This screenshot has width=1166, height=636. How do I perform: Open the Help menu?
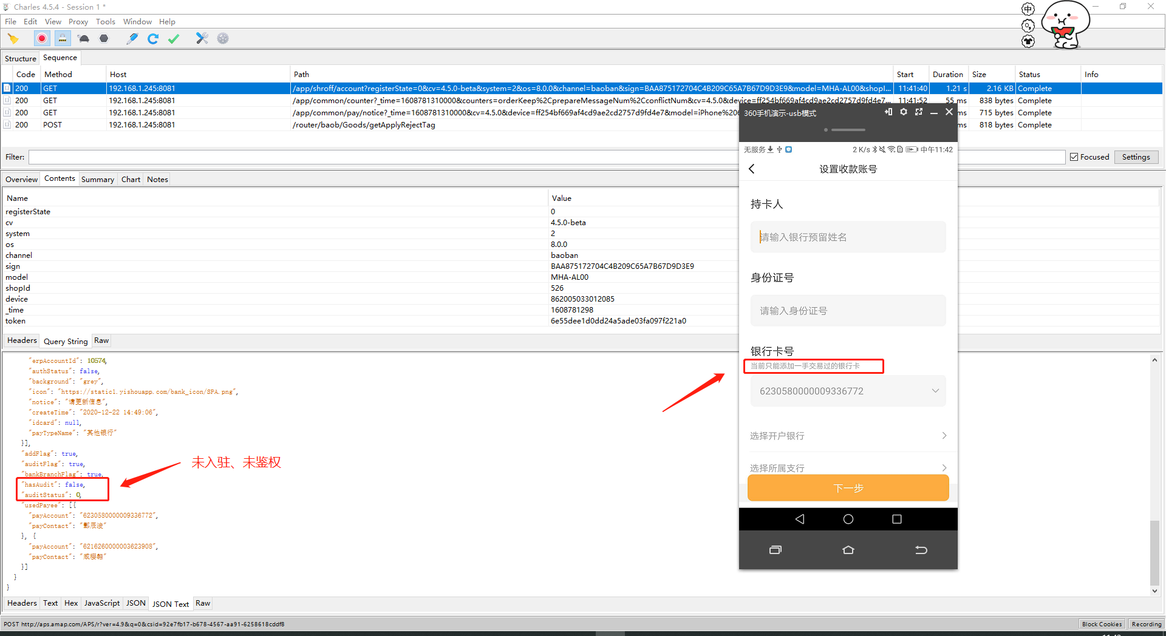click(167, 22)
